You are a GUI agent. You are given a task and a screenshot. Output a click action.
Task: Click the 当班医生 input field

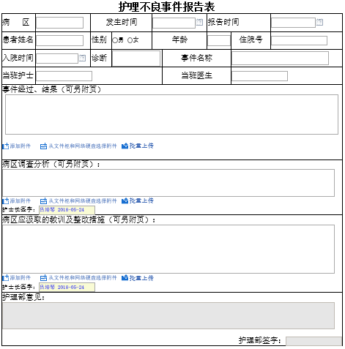(x=259, y=76)
